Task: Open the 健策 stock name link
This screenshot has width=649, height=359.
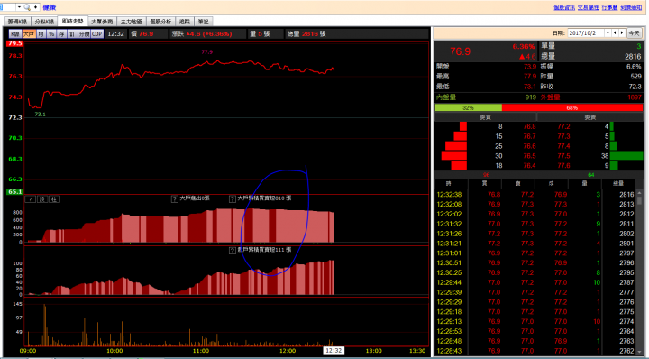Action: coord(50,7)
